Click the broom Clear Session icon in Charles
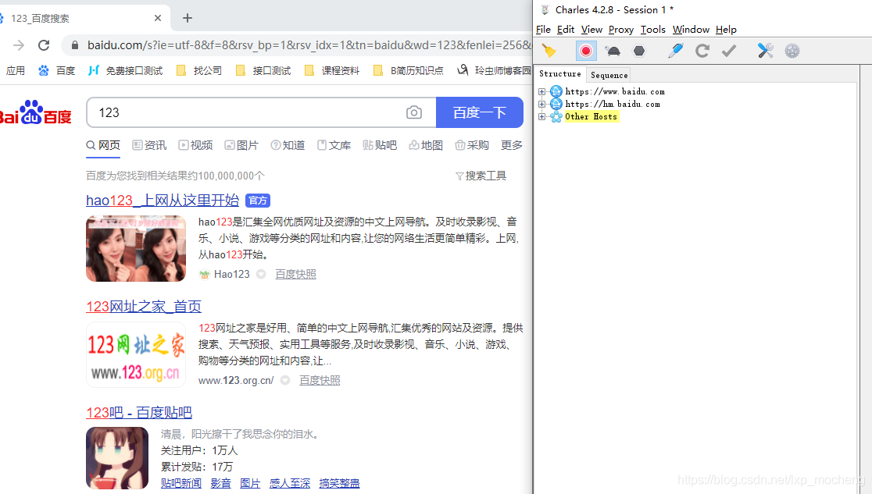 549,52
